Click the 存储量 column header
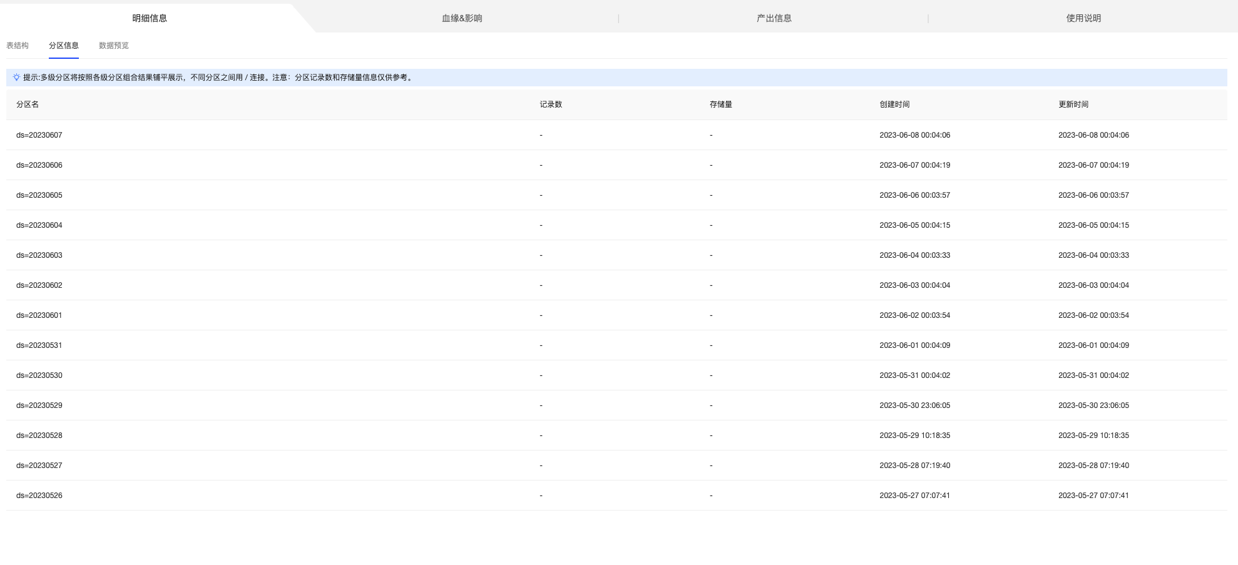The height and width of the screenshot is (565, 1238). 721,104
